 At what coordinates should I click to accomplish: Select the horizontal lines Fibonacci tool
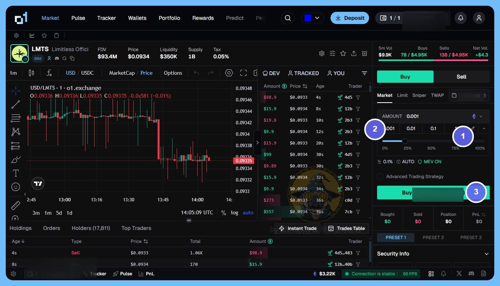coord(16,118)
